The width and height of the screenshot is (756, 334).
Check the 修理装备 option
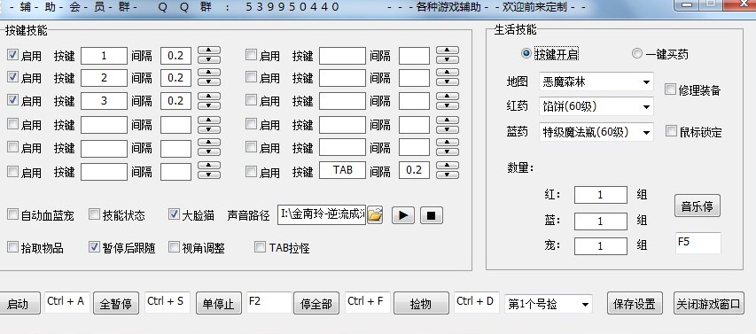point(670,89)
